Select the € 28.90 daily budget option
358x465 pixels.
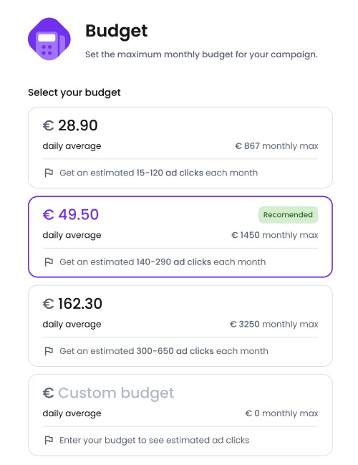coord(180,148)
